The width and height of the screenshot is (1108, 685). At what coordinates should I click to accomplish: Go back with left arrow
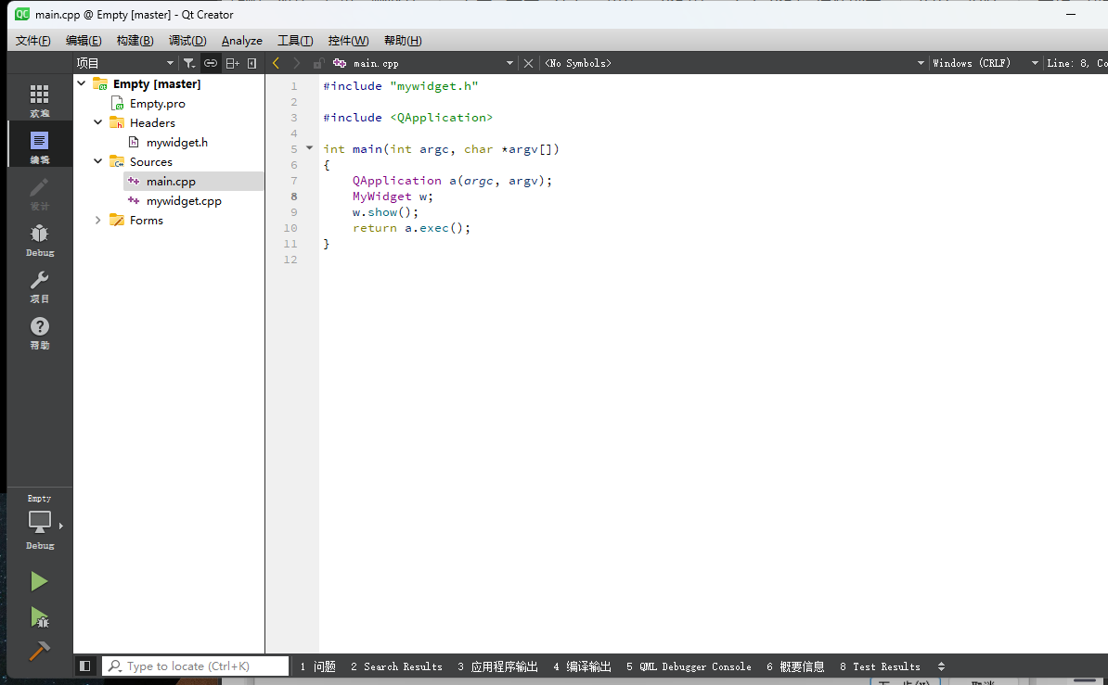277,64
